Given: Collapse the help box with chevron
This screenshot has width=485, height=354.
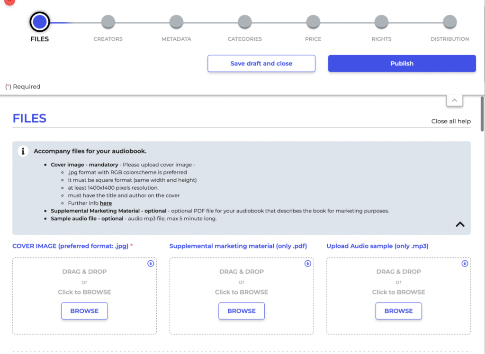Looking at the screenshot, I should pyautogui.click(x=460, y=224).
